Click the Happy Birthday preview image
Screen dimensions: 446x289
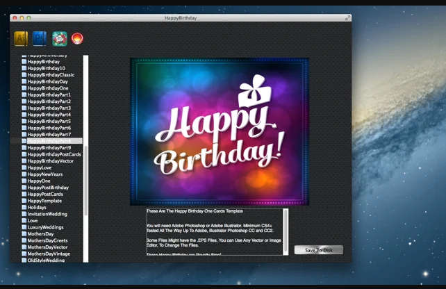point(220,131)
